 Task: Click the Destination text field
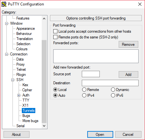110,83
